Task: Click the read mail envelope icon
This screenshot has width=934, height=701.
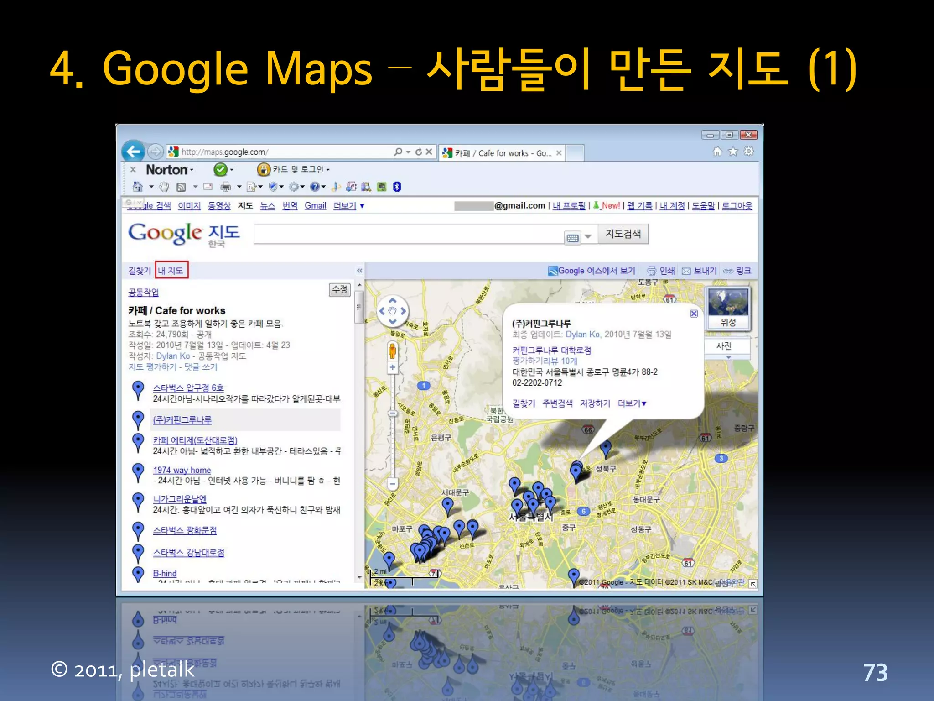Action: click(208, 187)
